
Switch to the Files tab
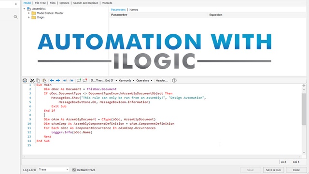click(x=53, y=3)
